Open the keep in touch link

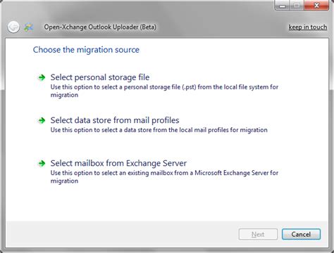tap(308, 27)
